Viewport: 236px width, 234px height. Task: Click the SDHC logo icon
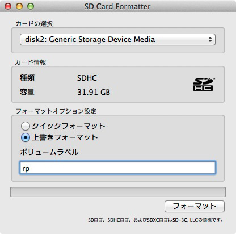click(203, 84)
